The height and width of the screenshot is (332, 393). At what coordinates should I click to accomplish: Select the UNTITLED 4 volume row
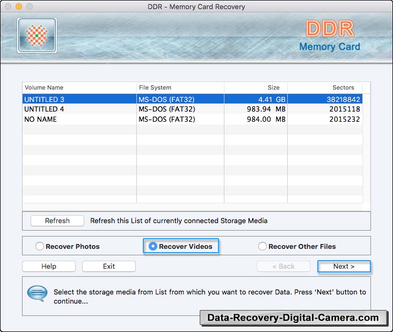(192, 109)
